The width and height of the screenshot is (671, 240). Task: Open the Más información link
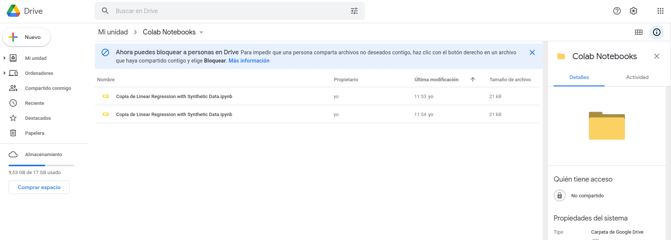249,61
